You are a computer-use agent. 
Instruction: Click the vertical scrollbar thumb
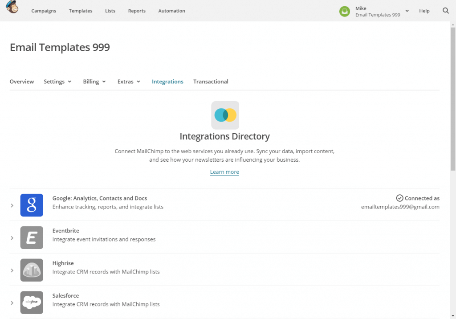click(453, 99)
